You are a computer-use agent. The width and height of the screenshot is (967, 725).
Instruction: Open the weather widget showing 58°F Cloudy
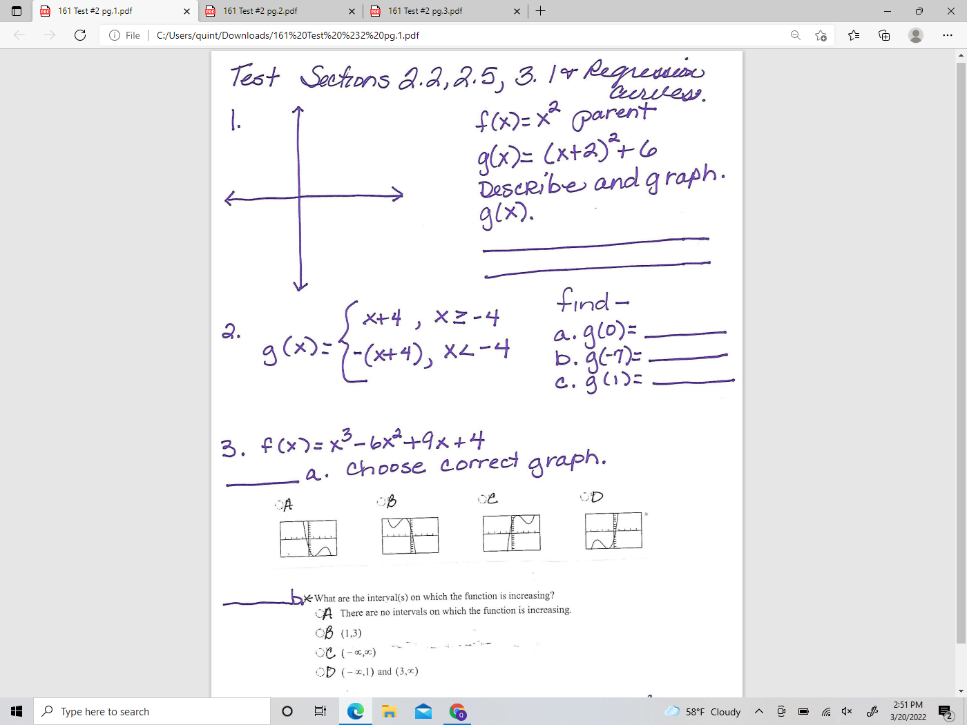705,711
